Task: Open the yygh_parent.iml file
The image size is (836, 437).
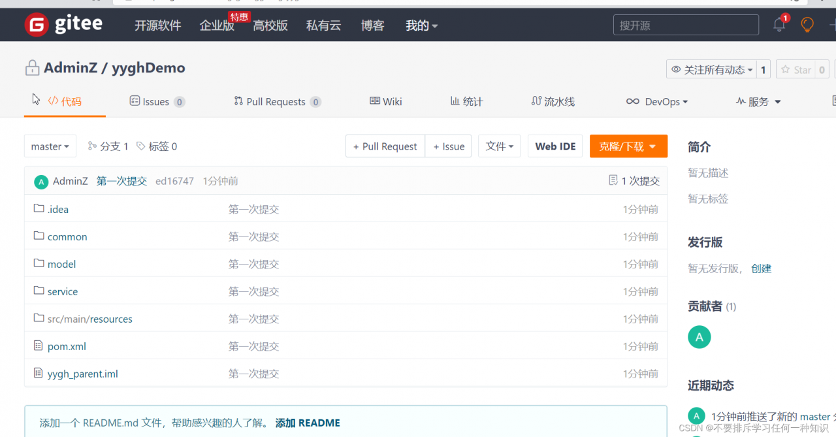Action: click(83, 374)
